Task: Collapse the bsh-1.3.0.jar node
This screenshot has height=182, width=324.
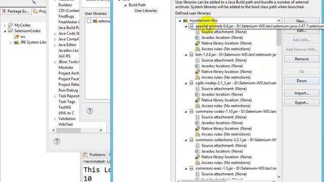Action: click(186, 55)
